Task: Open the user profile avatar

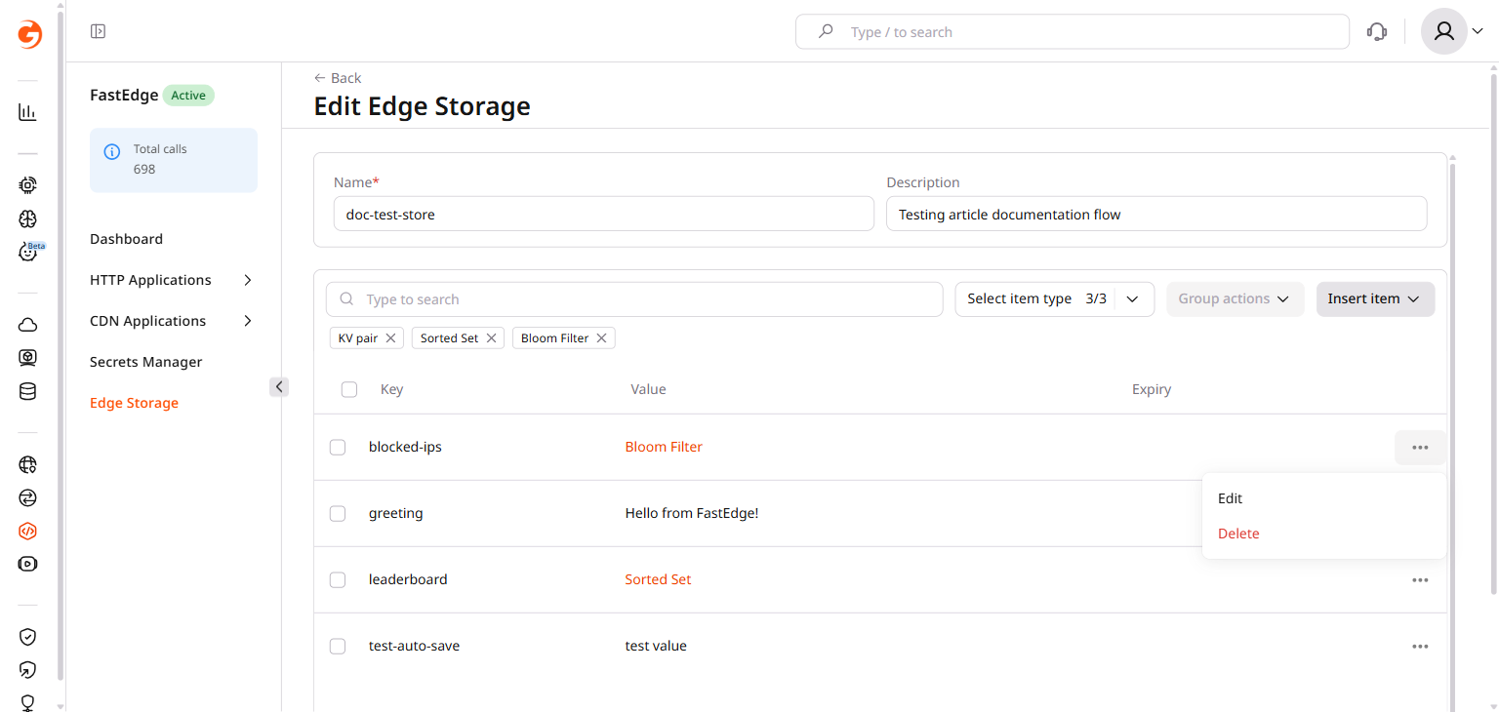Action: point(1444,31)
